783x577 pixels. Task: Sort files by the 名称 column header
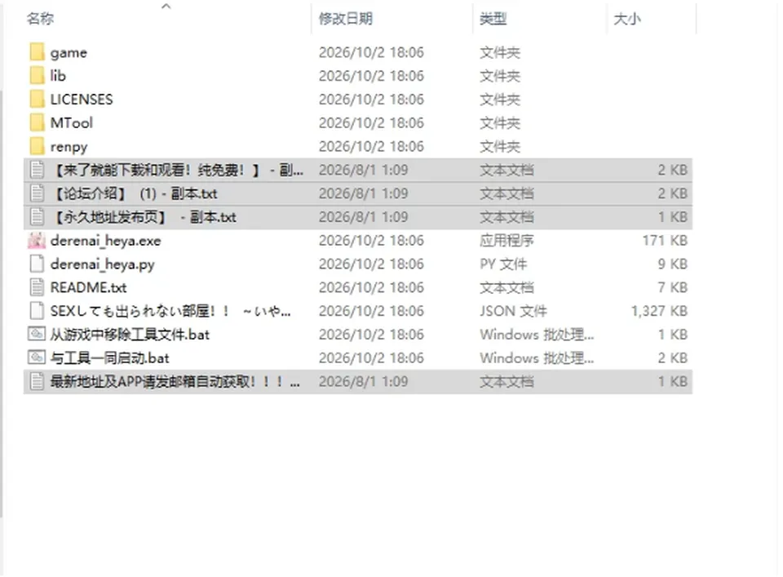[x=41, y=19]
